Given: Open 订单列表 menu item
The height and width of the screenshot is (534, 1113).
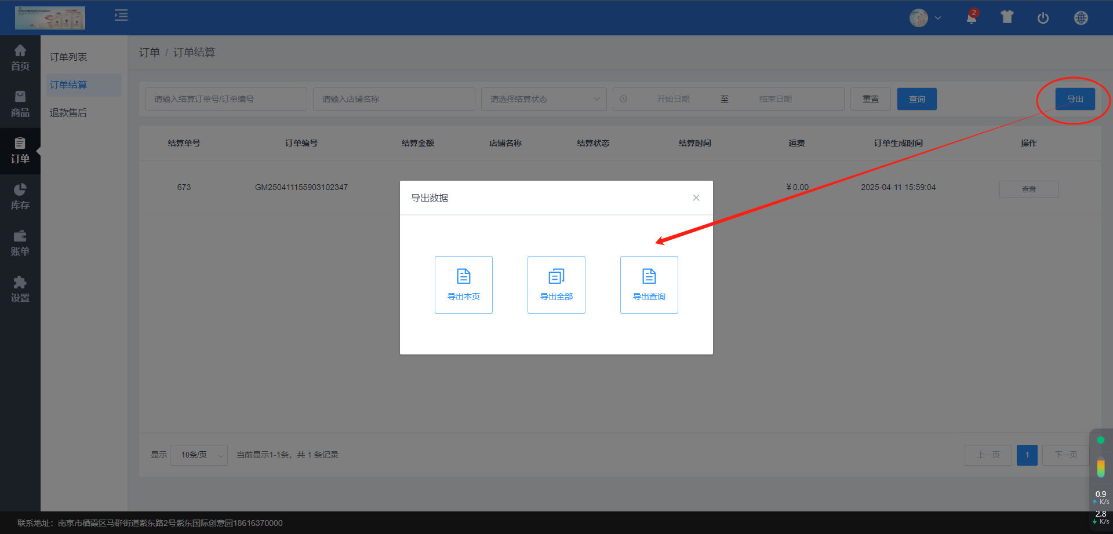Looking at the screenshot, I should 68,57.
